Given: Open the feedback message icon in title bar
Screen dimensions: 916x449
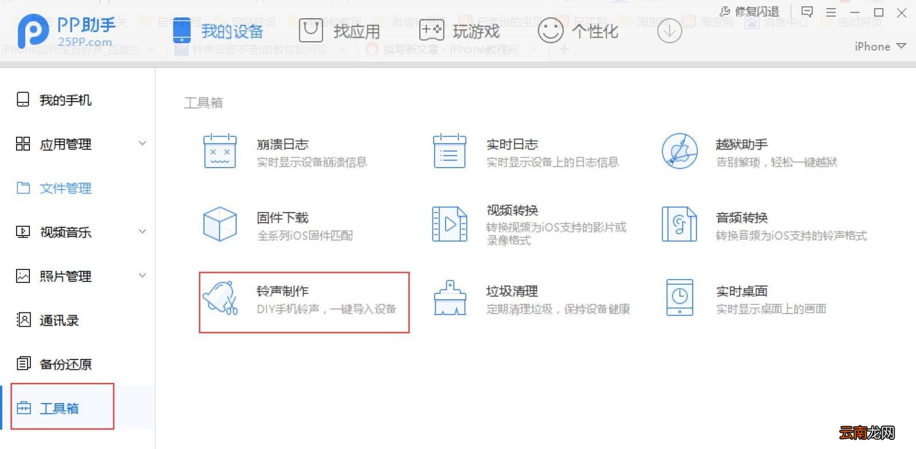Looking at the screenshot, I should click(807, 11).
